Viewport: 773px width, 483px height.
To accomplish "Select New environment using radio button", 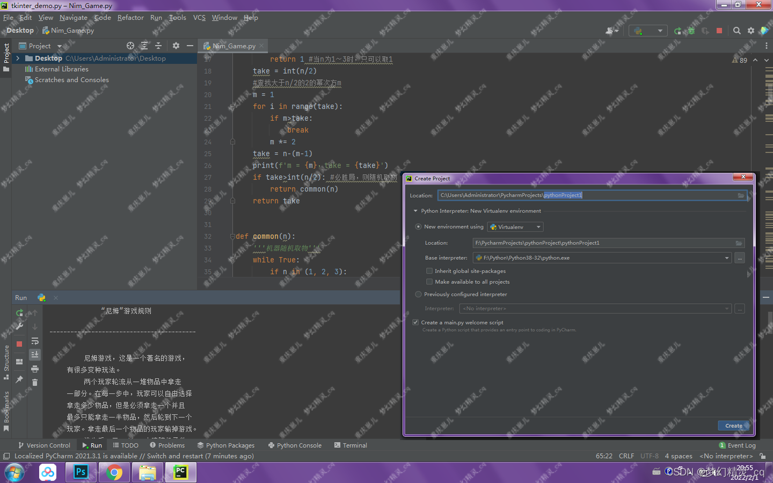I will [x=418, y=226].
